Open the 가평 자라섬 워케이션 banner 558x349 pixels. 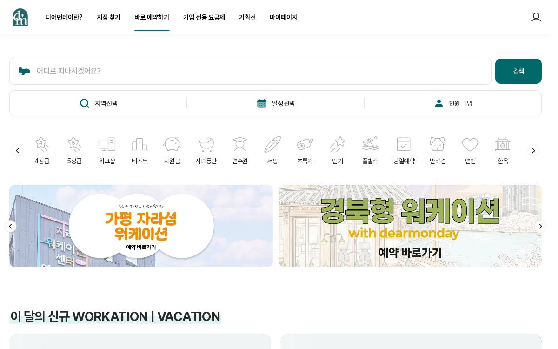[x=141, y=226]
